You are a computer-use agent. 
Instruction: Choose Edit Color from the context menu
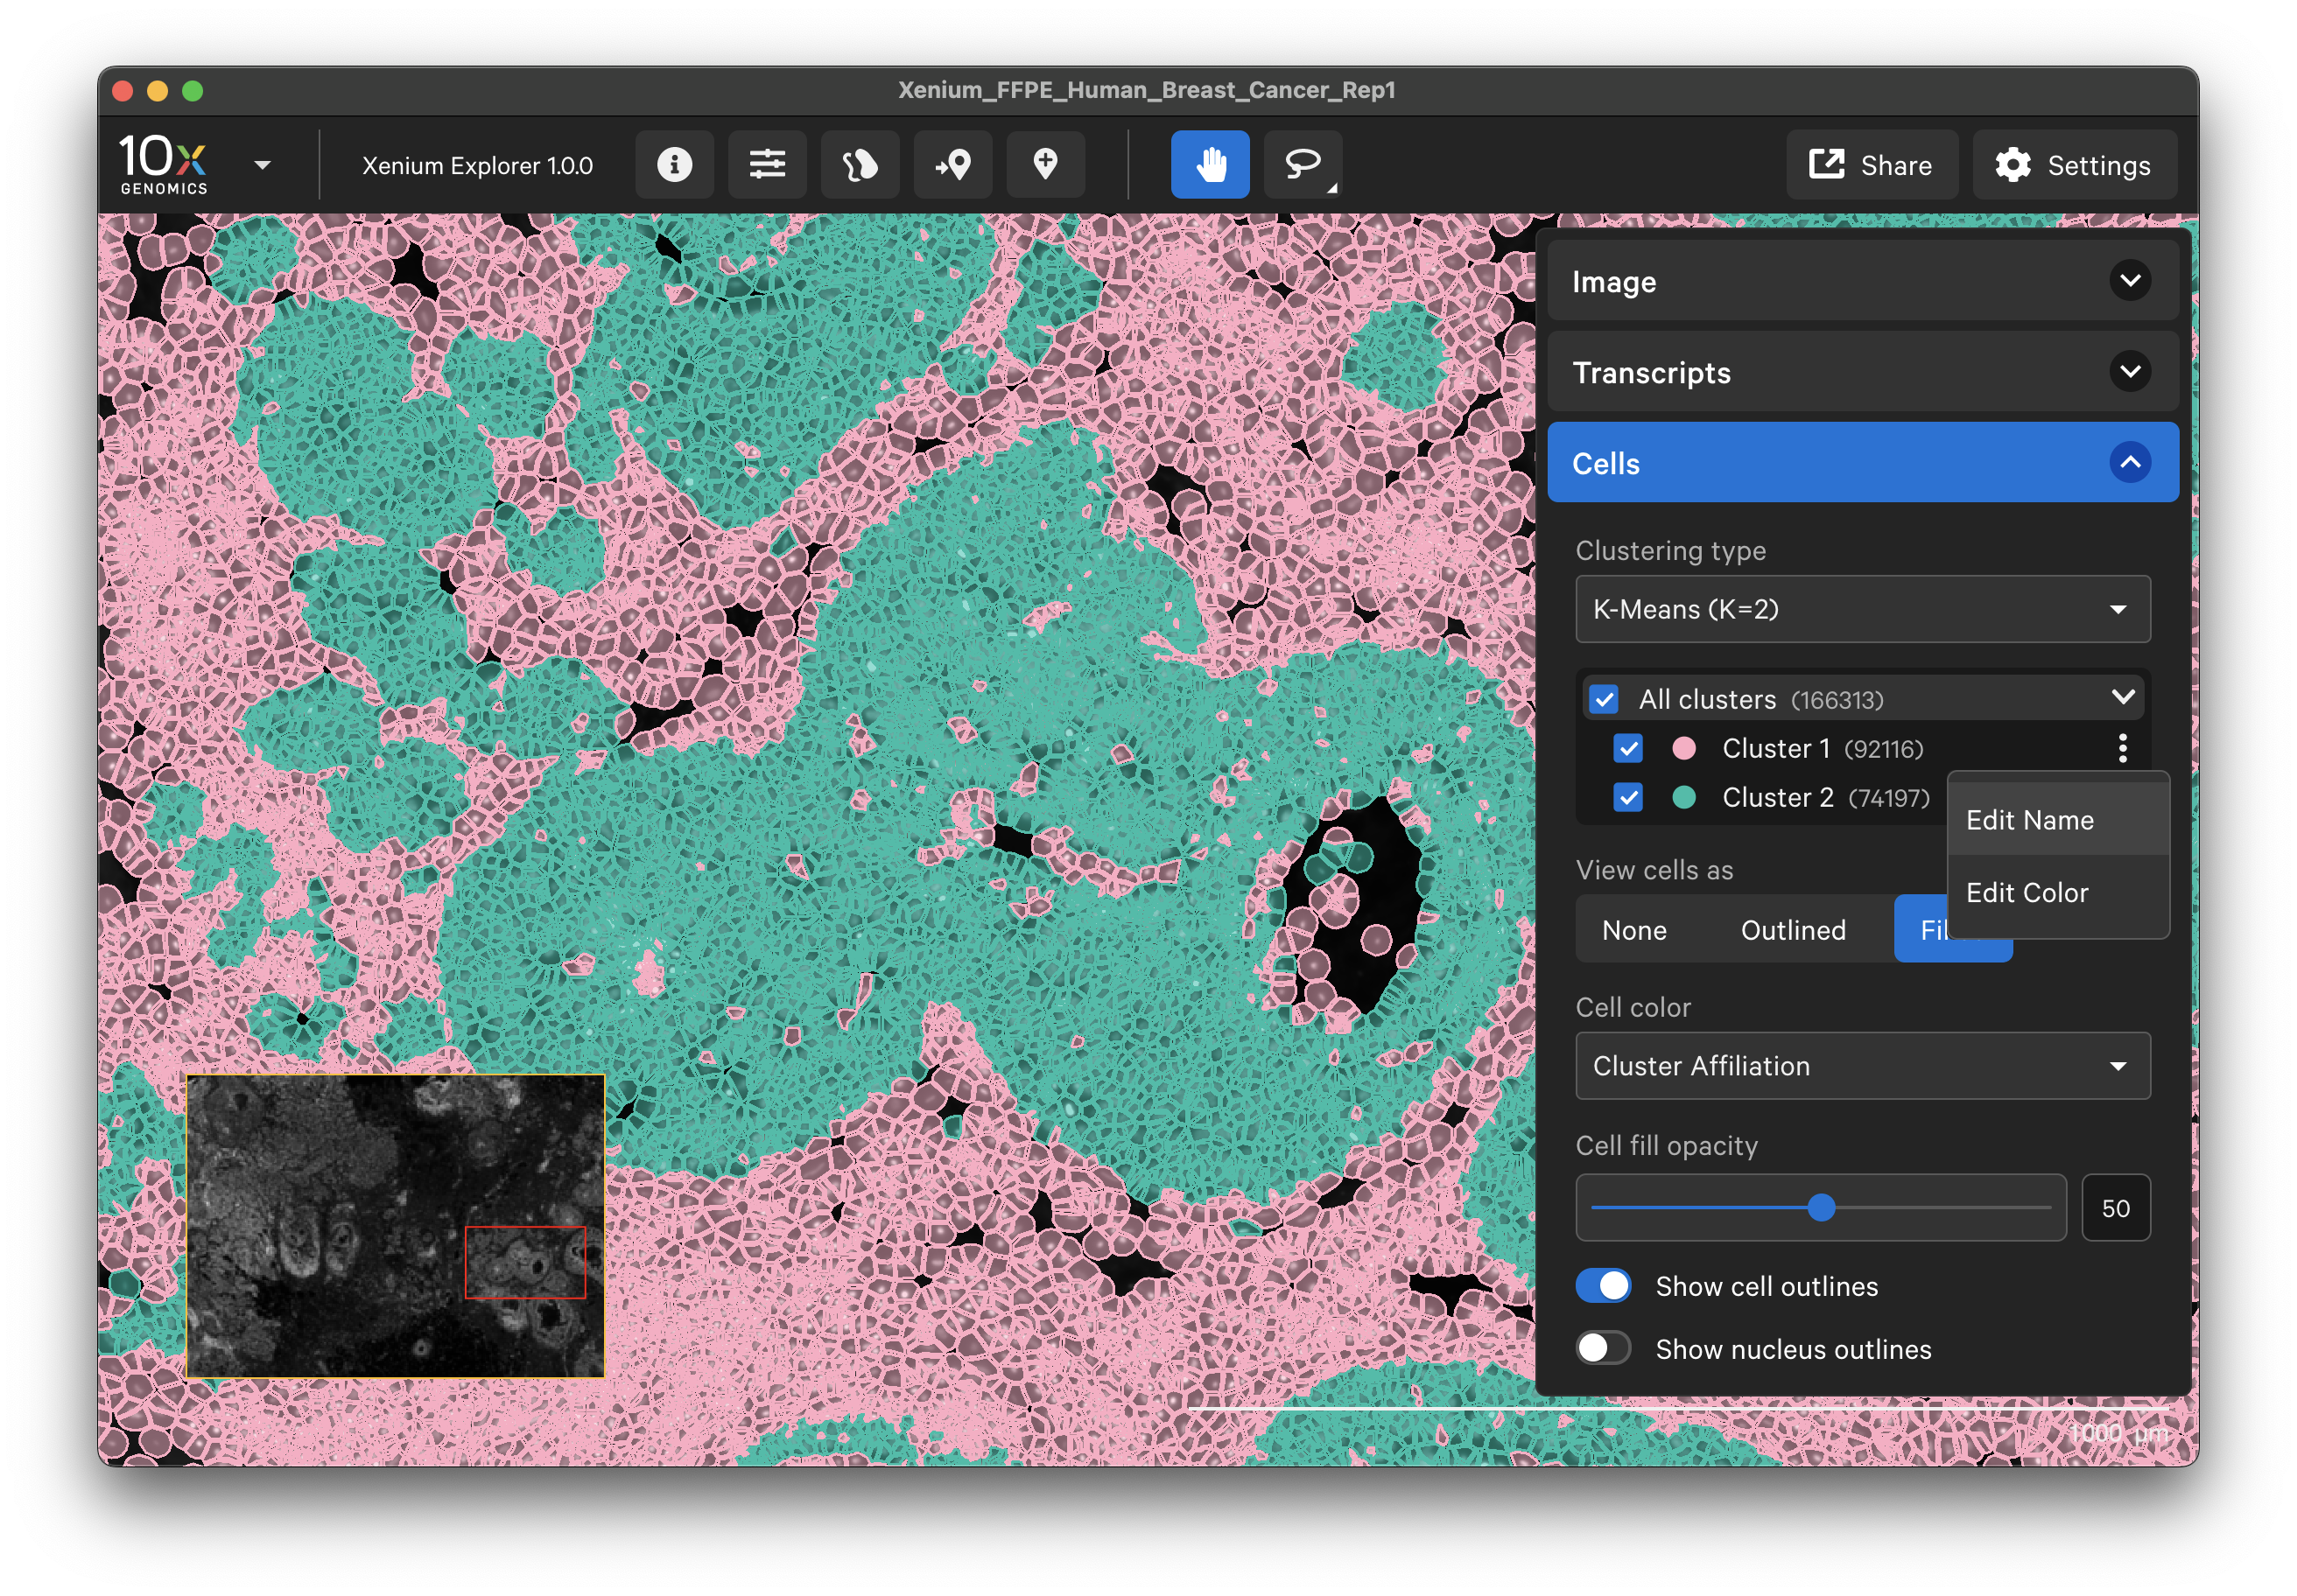pos(2058,892)
